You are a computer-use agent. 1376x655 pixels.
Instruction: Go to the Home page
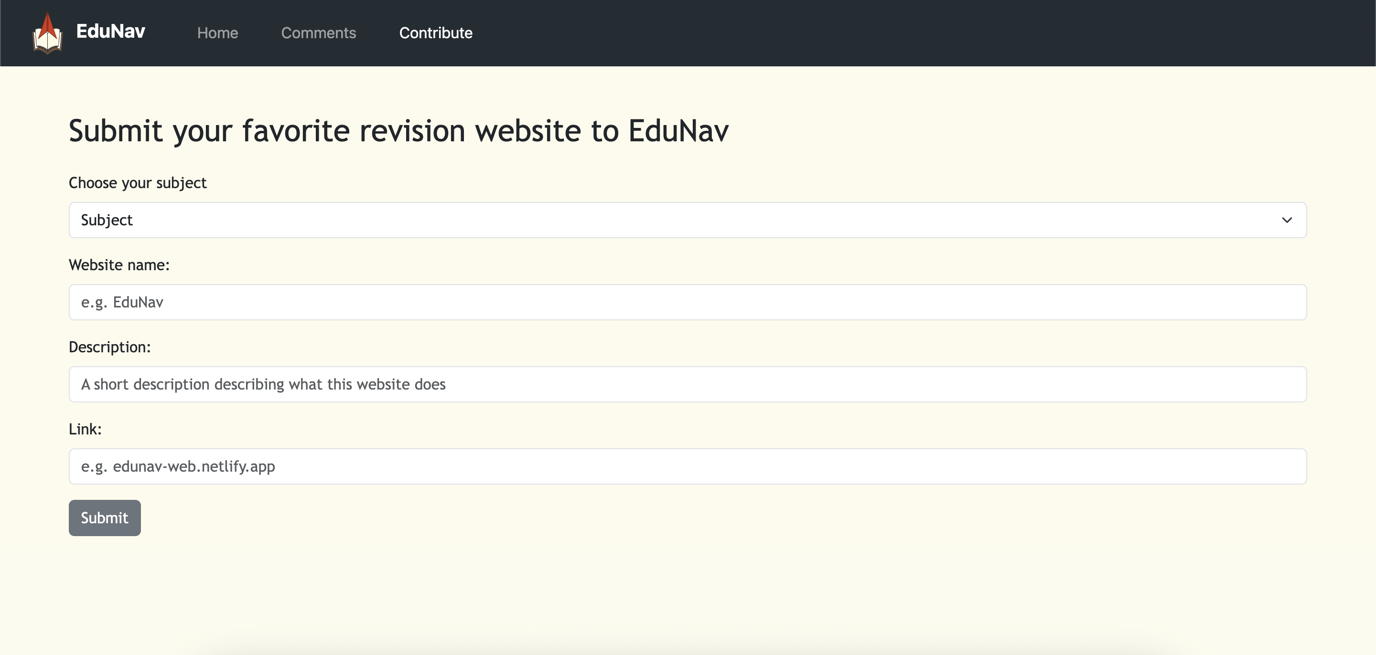(x=217, y=33)
